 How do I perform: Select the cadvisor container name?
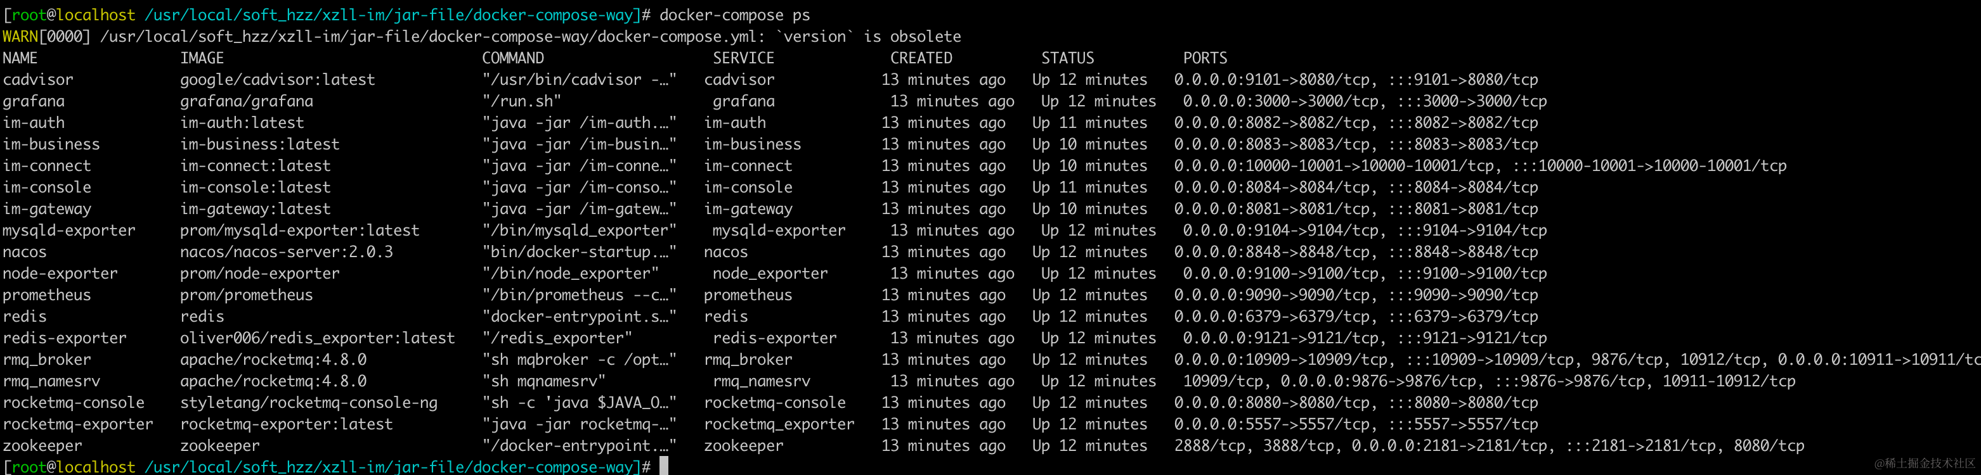[x=37, y=80]
